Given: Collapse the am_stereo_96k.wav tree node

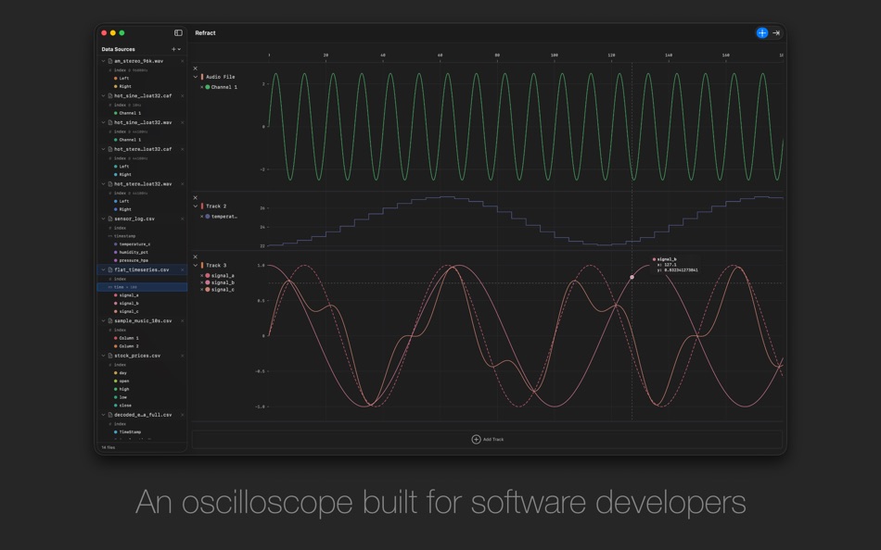Looking at the screenshot, I should click(x=103, y=61).
